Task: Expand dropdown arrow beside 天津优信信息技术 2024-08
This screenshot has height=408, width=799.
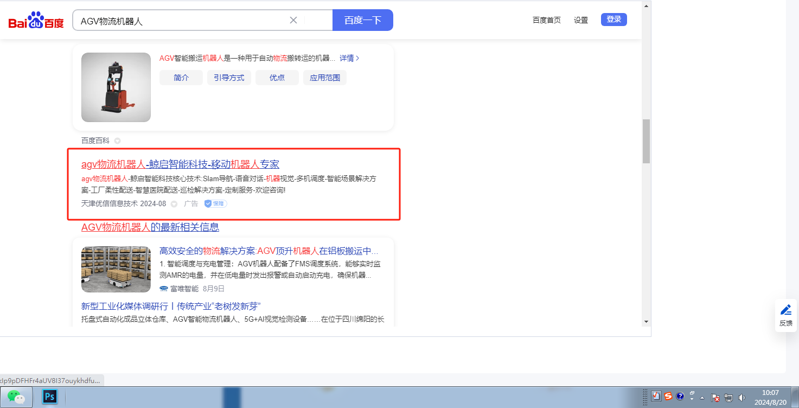Action: 174,204
